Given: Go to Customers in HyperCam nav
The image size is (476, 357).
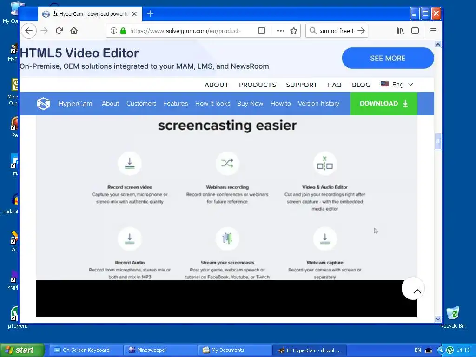Looking at the screenshot, I should (141, 104).
